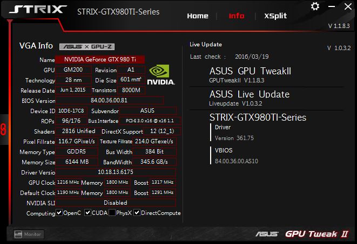The width and height of the screenshot is (357, 244).
Task: Switch to the Home tab
Action: (x=197, y=16)
